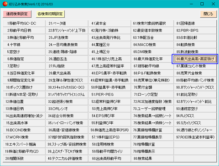The width and height of the screenshot is (219, 166).
Task: Select 41 資本金
Action: click(x=109, y=23)
